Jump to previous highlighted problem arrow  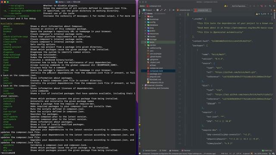tap(268, 14)
